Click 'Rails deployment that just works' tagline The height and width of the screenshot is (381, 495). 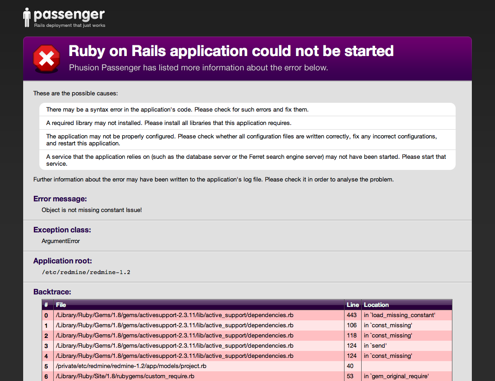[70, 25]
